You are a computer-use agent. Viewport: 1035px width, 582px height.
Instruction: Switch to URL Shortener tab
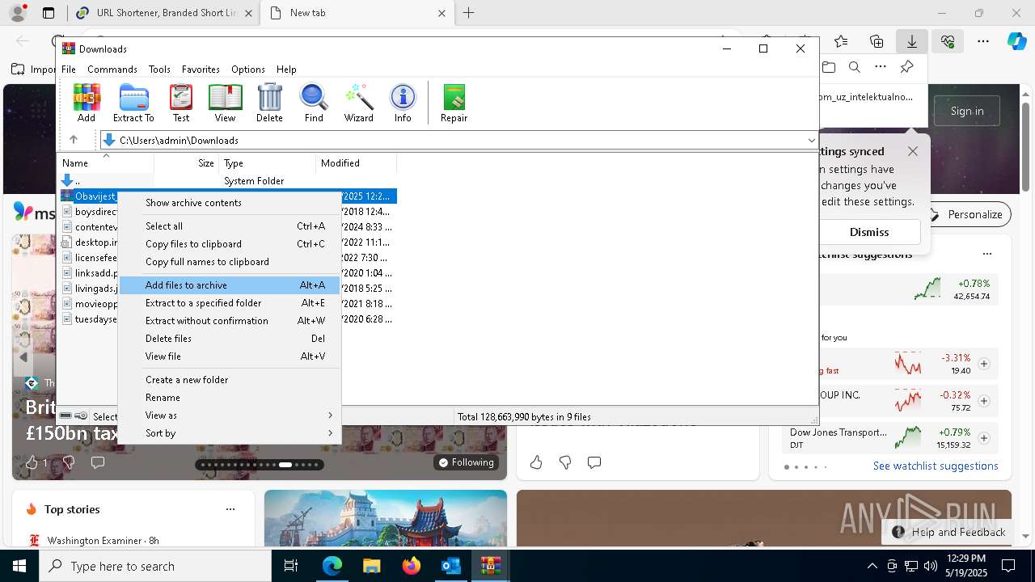[164, 13]
